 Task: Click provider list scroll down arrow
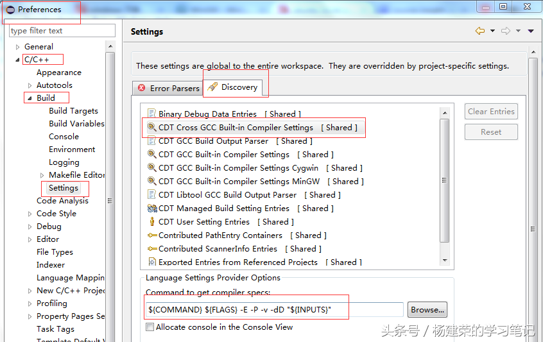click(445, 261)
